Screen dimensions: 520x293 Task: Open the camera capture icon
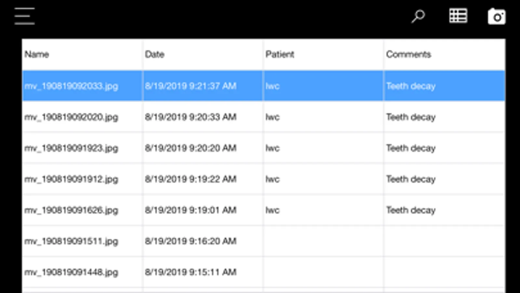[x=497, y=16]
